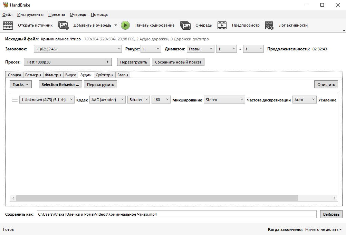Click the green Start Encode play icon

tap(125, 25)
